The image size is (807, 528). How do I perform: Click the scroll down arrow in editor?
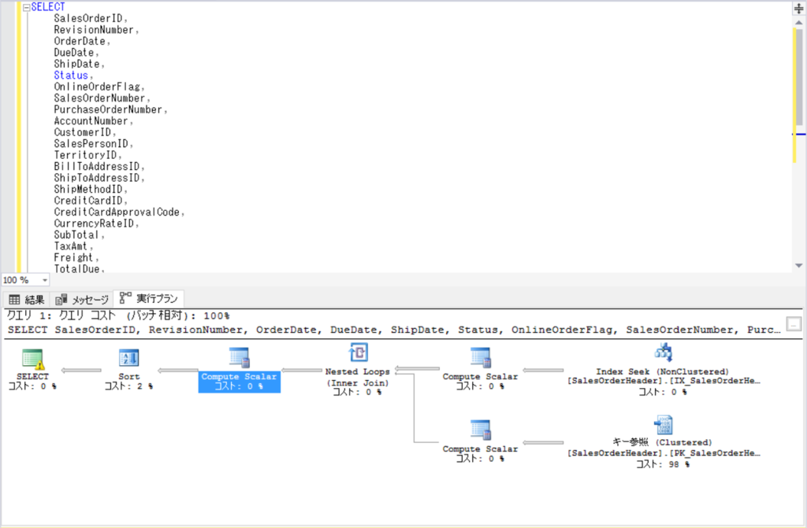(799, 266)
